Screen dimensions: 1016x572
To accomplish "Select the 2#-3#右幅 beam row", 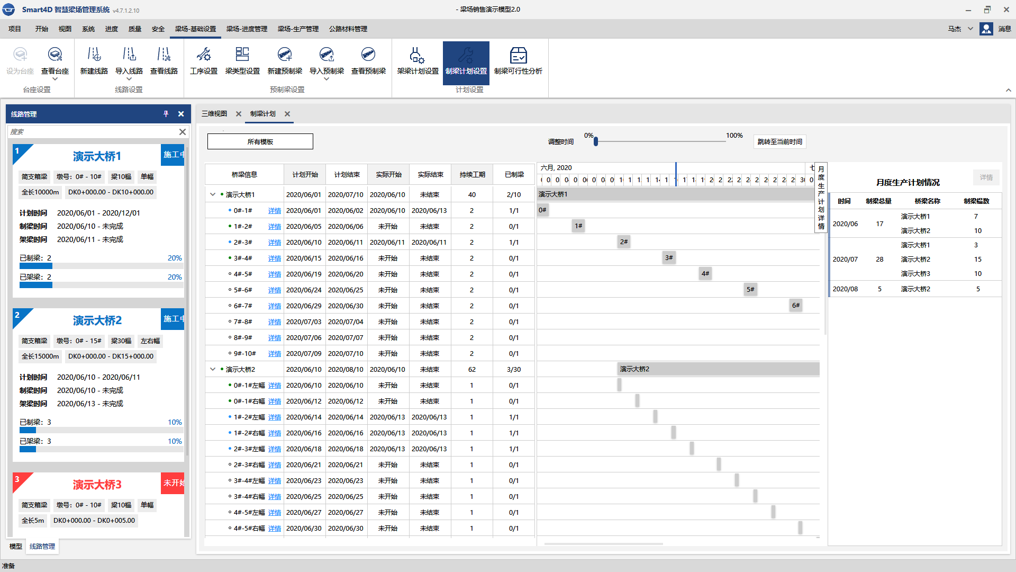I will [369, 465].
